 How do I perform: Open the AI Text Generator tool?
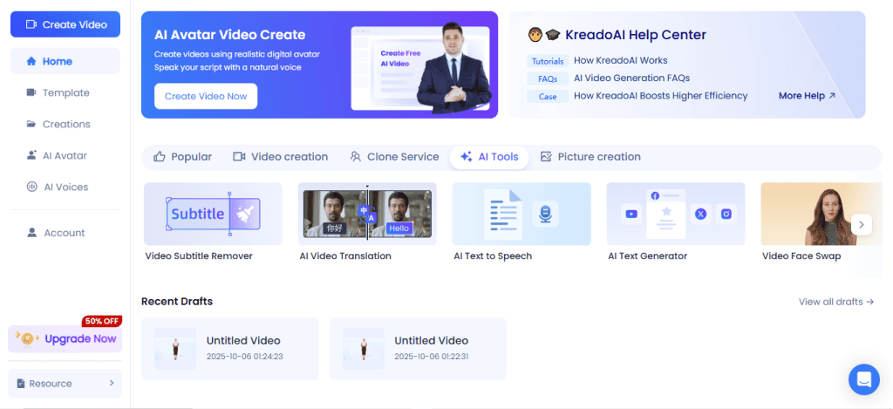[676, 214]
